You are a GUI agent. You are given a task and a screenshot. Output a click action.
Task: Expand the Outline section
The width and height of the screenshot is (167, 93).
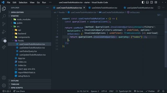pos(29,81)
